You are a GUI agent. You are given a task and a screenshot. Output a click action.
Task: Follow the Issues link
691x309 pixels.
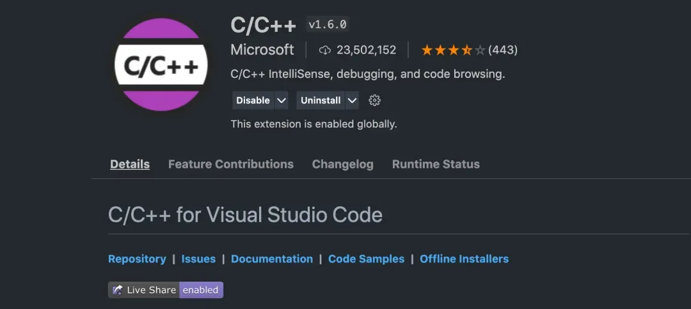pyautogui.click(x=198, y=259)
